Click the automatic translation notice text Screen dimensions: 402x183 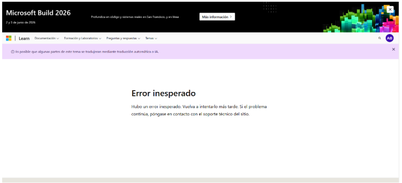coord(87,52)
